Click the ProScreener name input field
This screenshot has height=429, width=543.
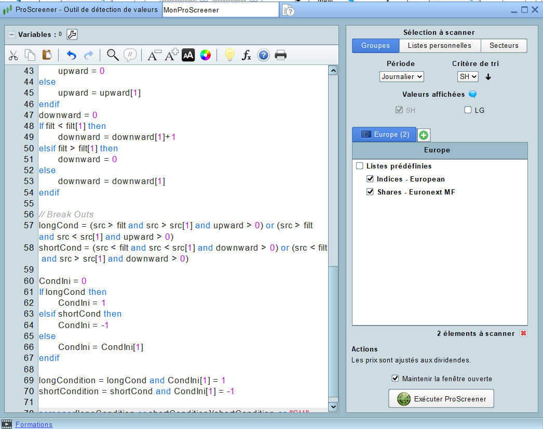pyautogui.click(x=220, y=10)
